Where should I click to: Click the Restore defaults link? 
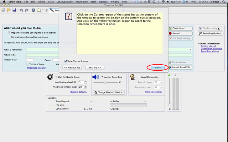[x=78, y=92]
